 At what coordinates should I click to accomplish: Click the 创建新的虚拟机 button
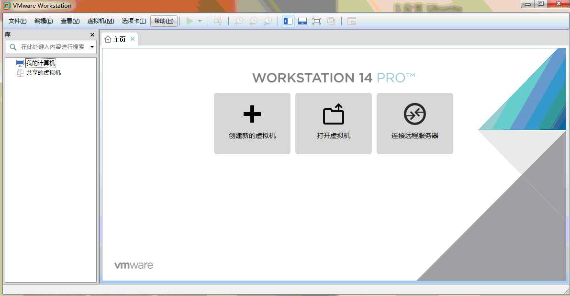252,124
